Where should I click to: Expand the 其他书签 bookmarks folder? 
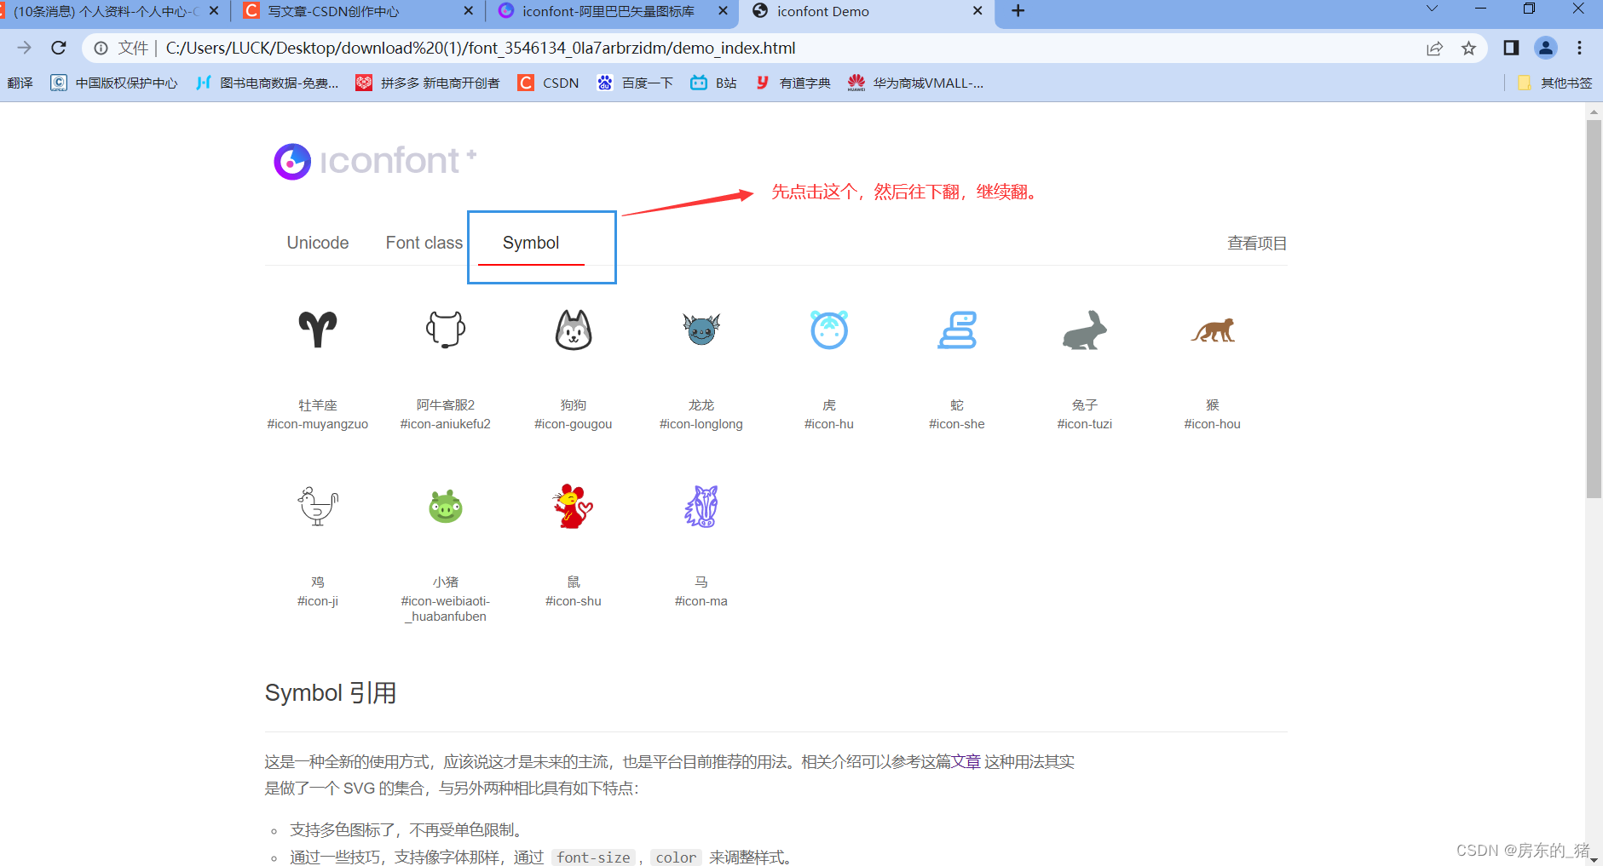[1555, 83]
